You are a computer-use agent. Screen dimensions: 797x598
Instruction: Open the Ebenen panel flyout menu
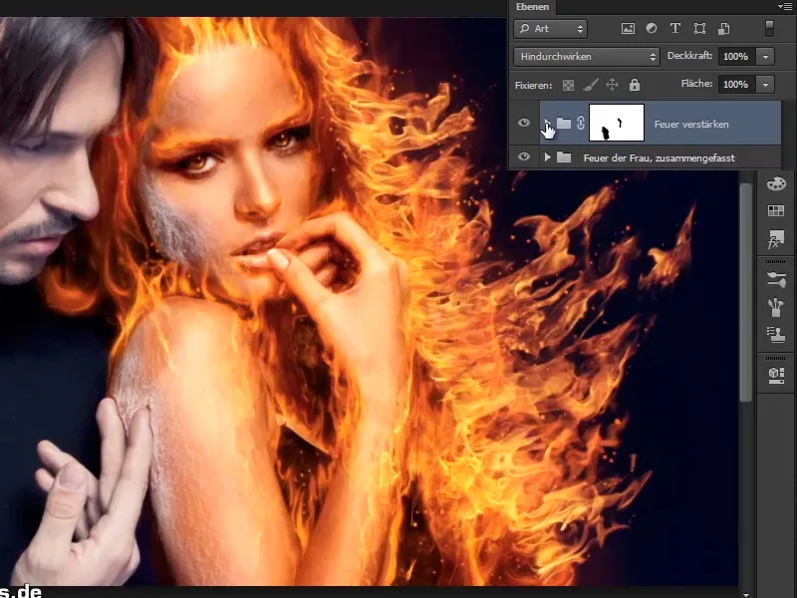(x=785, y=7)
